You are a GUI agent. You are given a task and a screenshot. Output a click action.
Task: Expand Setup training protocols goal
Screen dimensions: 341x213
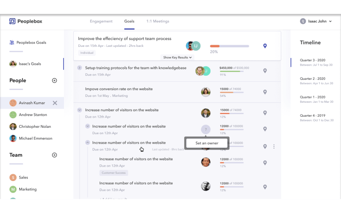tap(79, 68)
